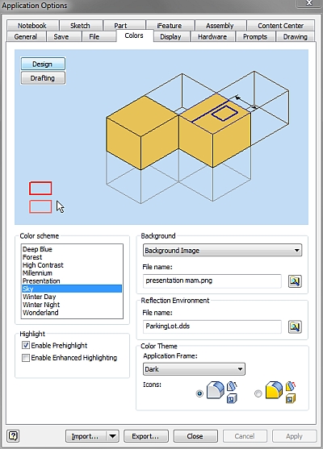Screen dimensions: 323x449
Task: Select the yellow icons radio button
Action: coord(258,393)
